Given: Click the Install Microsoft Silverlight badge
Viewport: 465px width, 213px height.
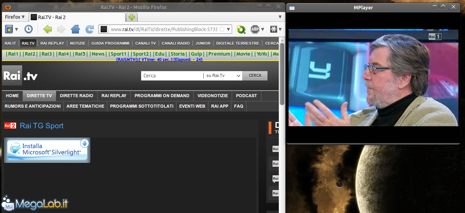Looking at the screenshot, I should (47, 150).
